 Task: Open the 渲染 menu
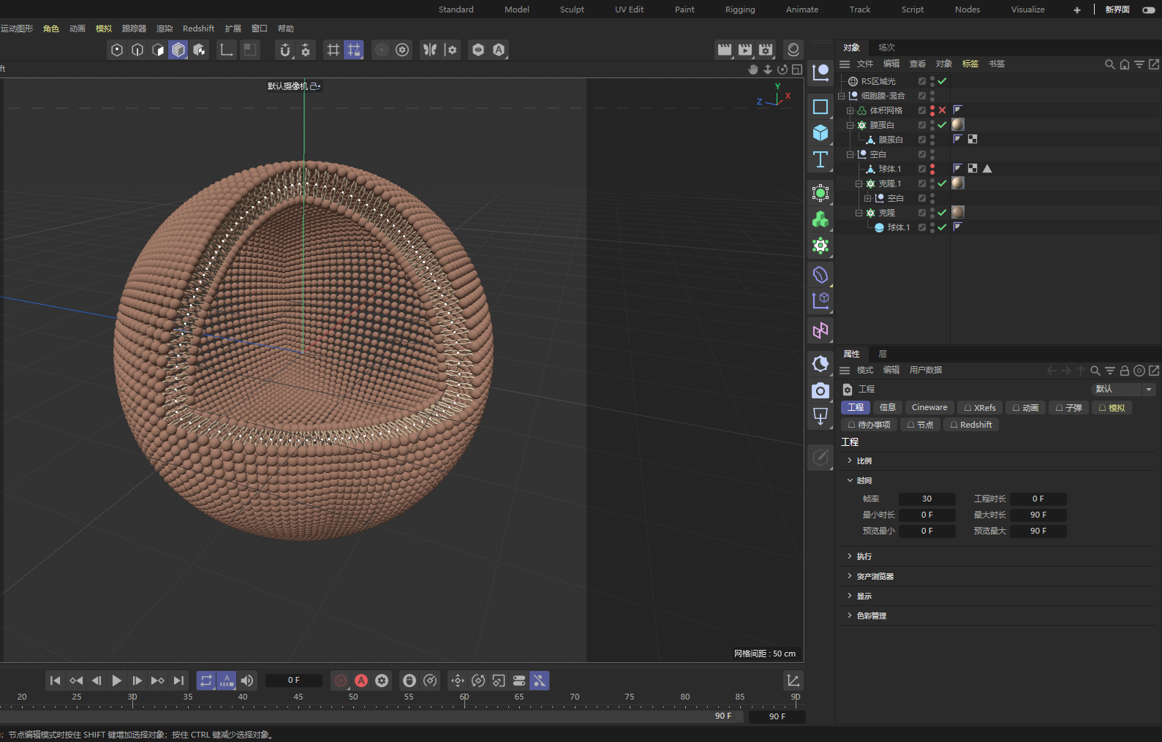(x=165, y=29)
